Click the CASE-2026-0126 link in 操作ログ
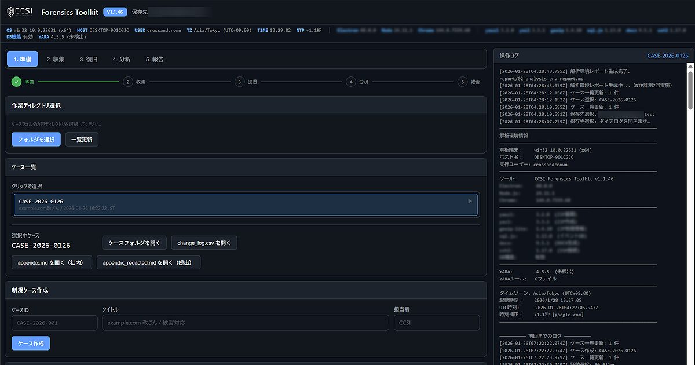 668,55
